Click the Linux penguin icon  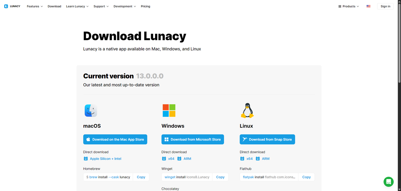[x=247, y=111]
